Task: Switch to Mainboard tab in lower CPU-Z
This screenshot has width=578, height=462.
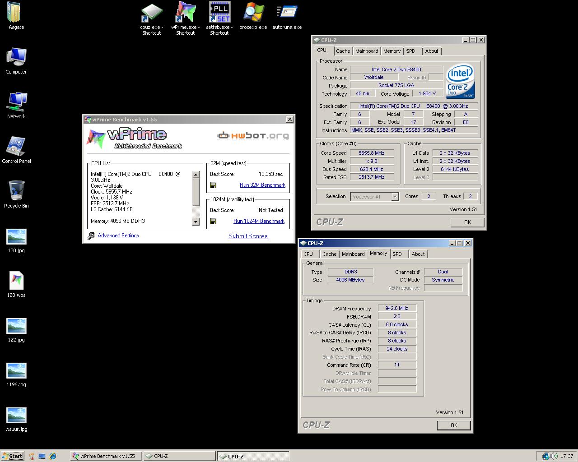Action: click(x=353, y=254)
